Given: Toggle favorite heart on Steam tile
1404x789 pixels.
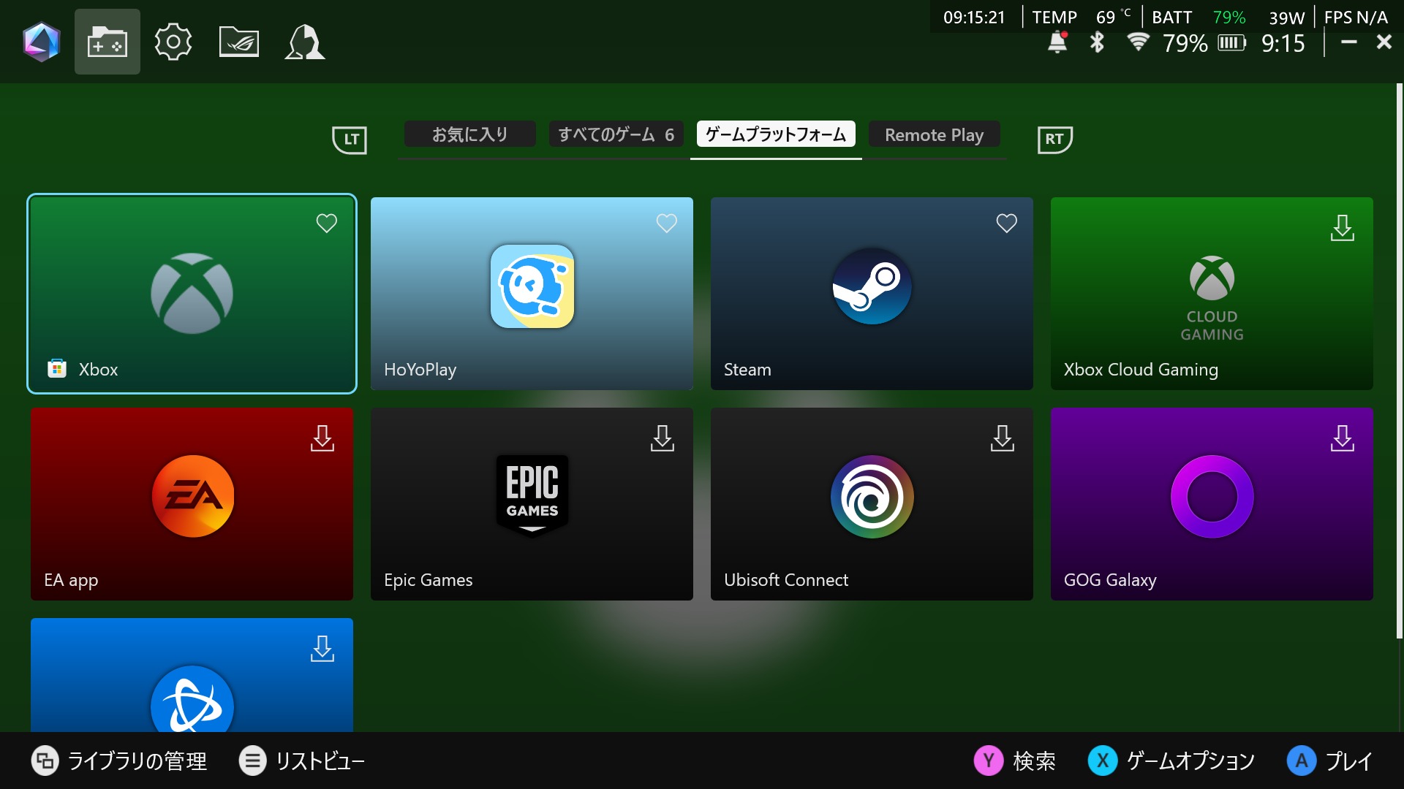Looking at the screenshot, I should [1007, 223].
